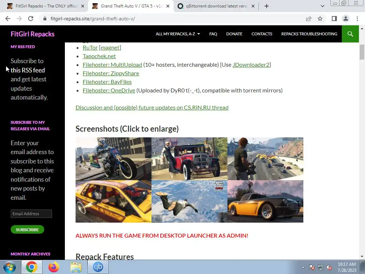Open Repacks Troubleshooting

[x=309, y=34]
